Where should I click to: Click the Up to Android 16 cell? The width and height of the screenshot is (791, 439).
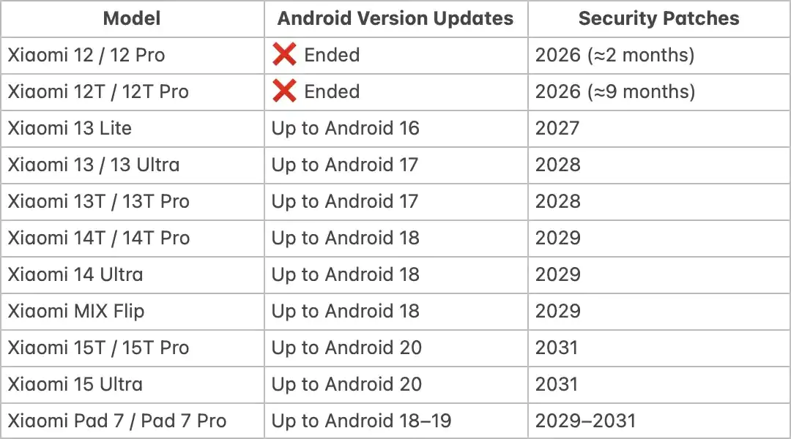pos(346,128)
